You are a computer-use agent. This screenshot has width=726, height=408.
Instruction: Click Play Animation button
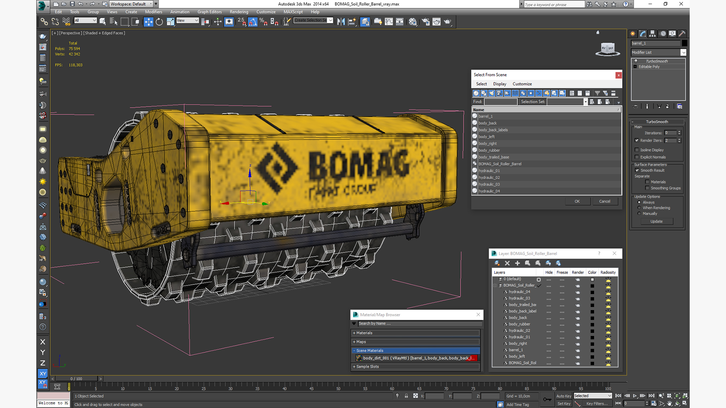pos(635,396)
